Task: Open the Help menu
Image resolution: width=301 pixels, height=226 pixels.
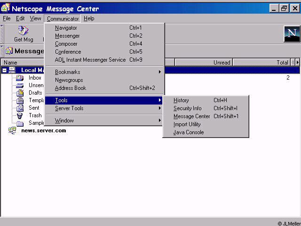Action: coord(89,18)
